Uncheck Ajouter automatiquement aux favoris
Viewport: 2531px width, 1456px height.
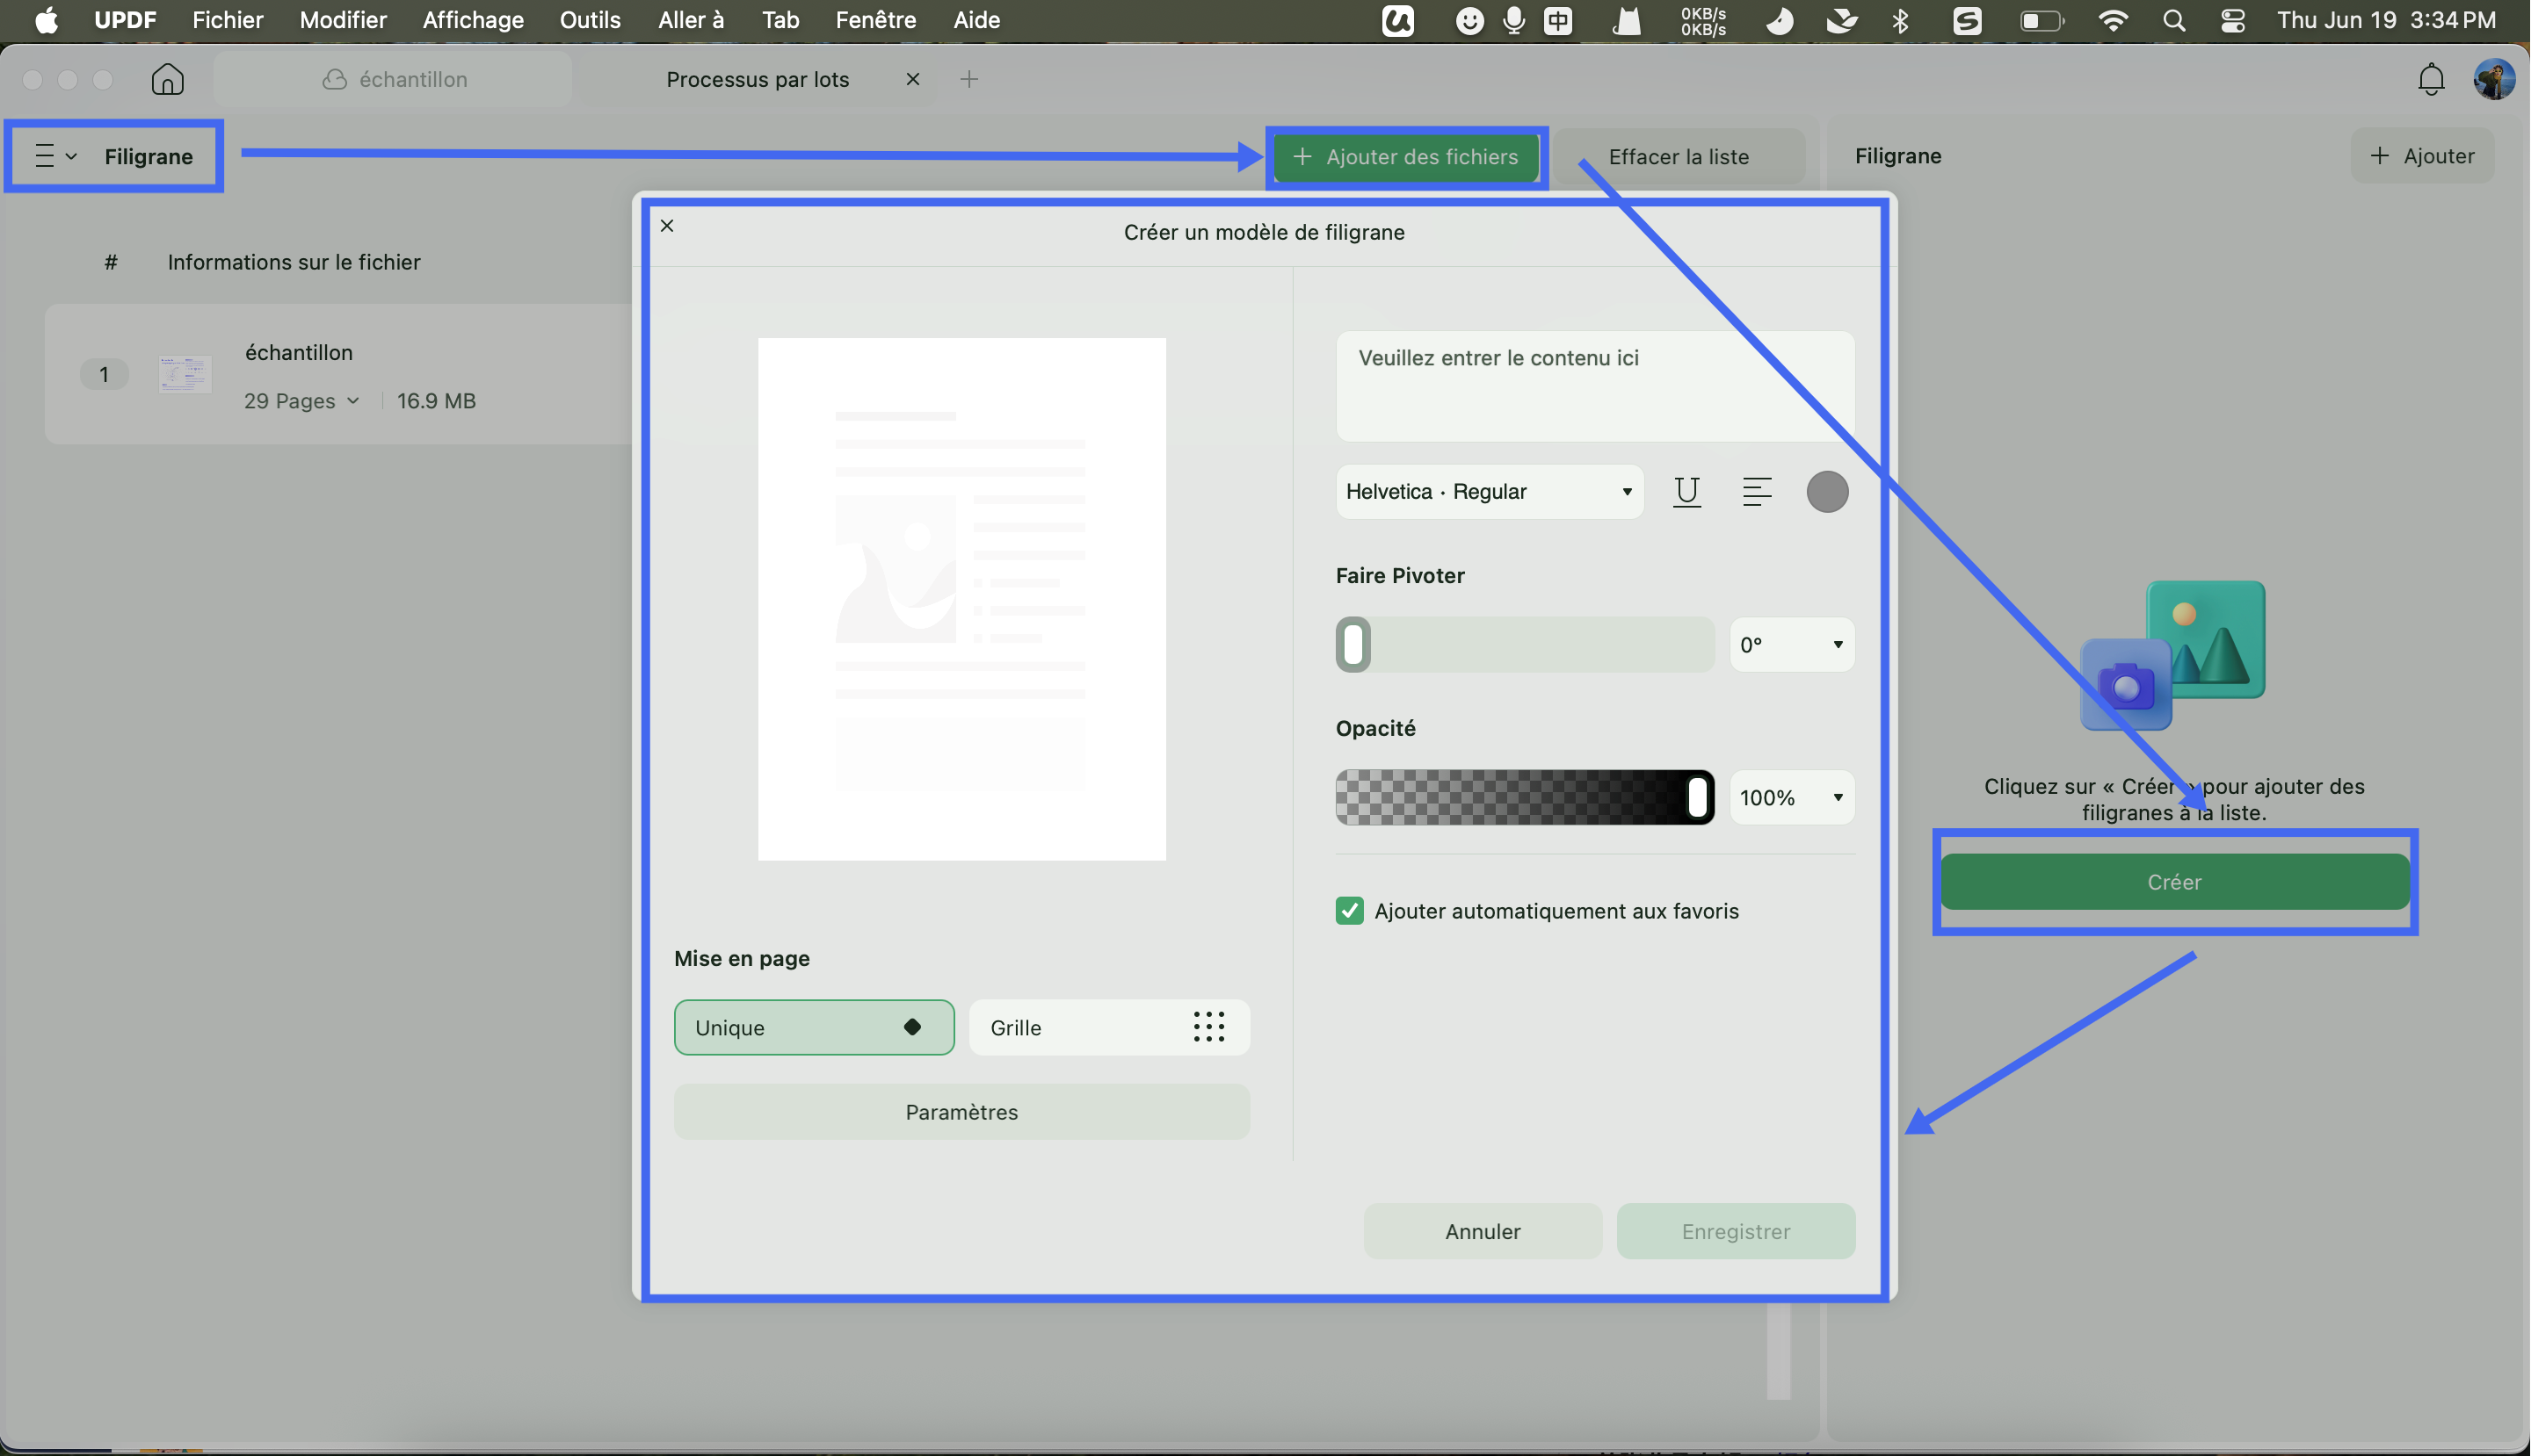pyautogui.click(x=1349, y=911)
